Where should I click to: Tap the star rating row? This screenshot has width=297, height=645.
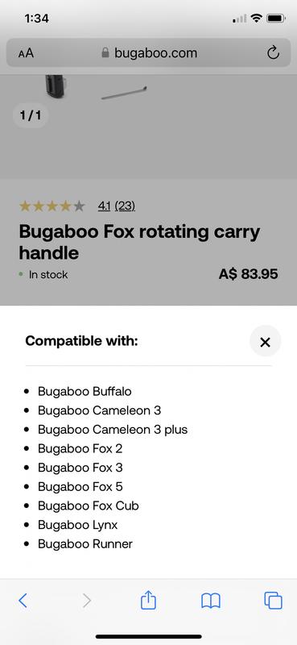[x=52, y=206]
